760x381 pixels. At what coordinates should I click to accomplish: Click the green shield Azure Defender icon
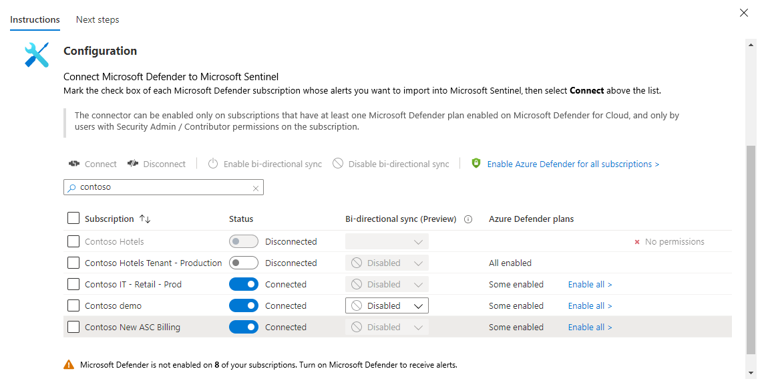click(476, 163)
